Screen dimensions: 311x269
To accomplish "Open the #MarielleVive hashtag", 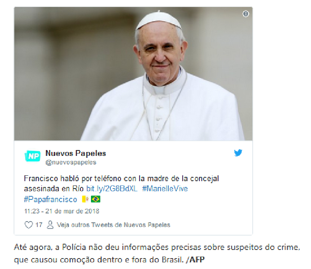I will [x=165, y=189].
